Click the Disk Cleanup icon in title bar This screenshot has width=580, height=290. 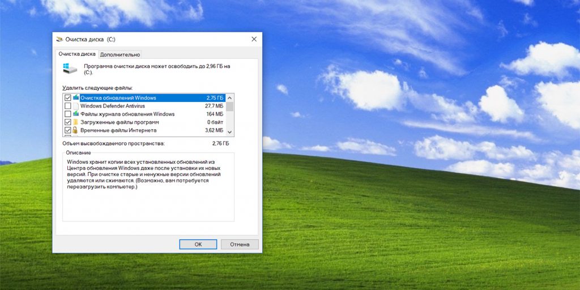(x=59, y=39)
